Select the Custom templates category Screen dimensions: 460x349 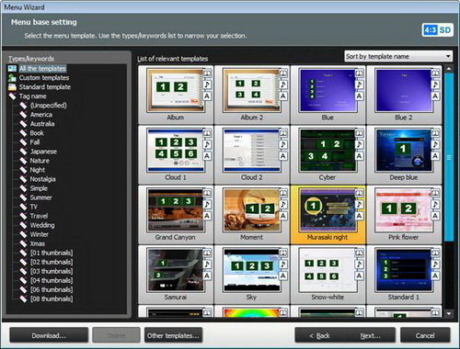click(44, 78)
